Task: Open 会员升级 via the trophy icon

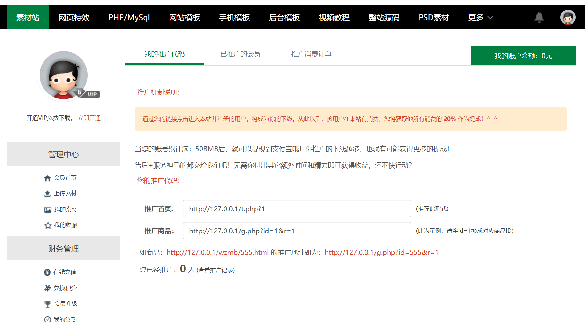Action: pyautogui.click(x=48, y=303)
